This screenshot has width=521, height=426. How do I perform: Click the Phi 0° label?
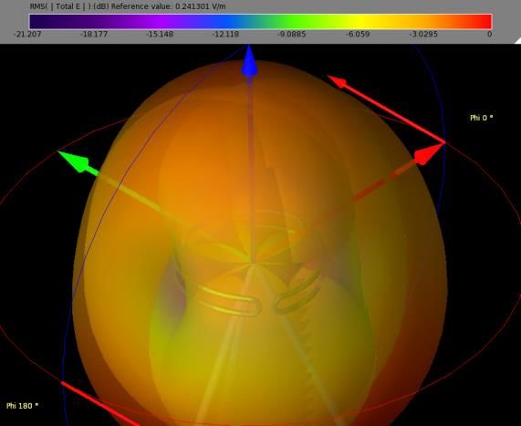(x=482, y=118)
